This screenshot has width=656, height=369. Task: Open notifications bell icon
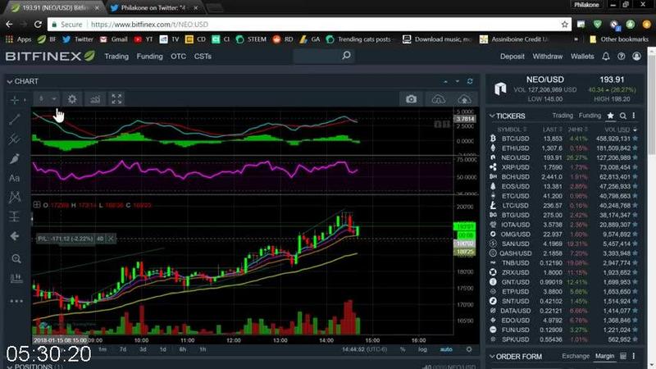605,56
